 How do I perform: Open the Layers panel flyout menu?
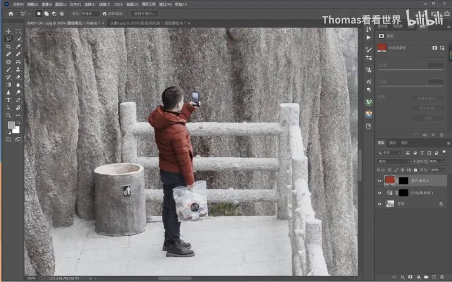tap(448, 143)
